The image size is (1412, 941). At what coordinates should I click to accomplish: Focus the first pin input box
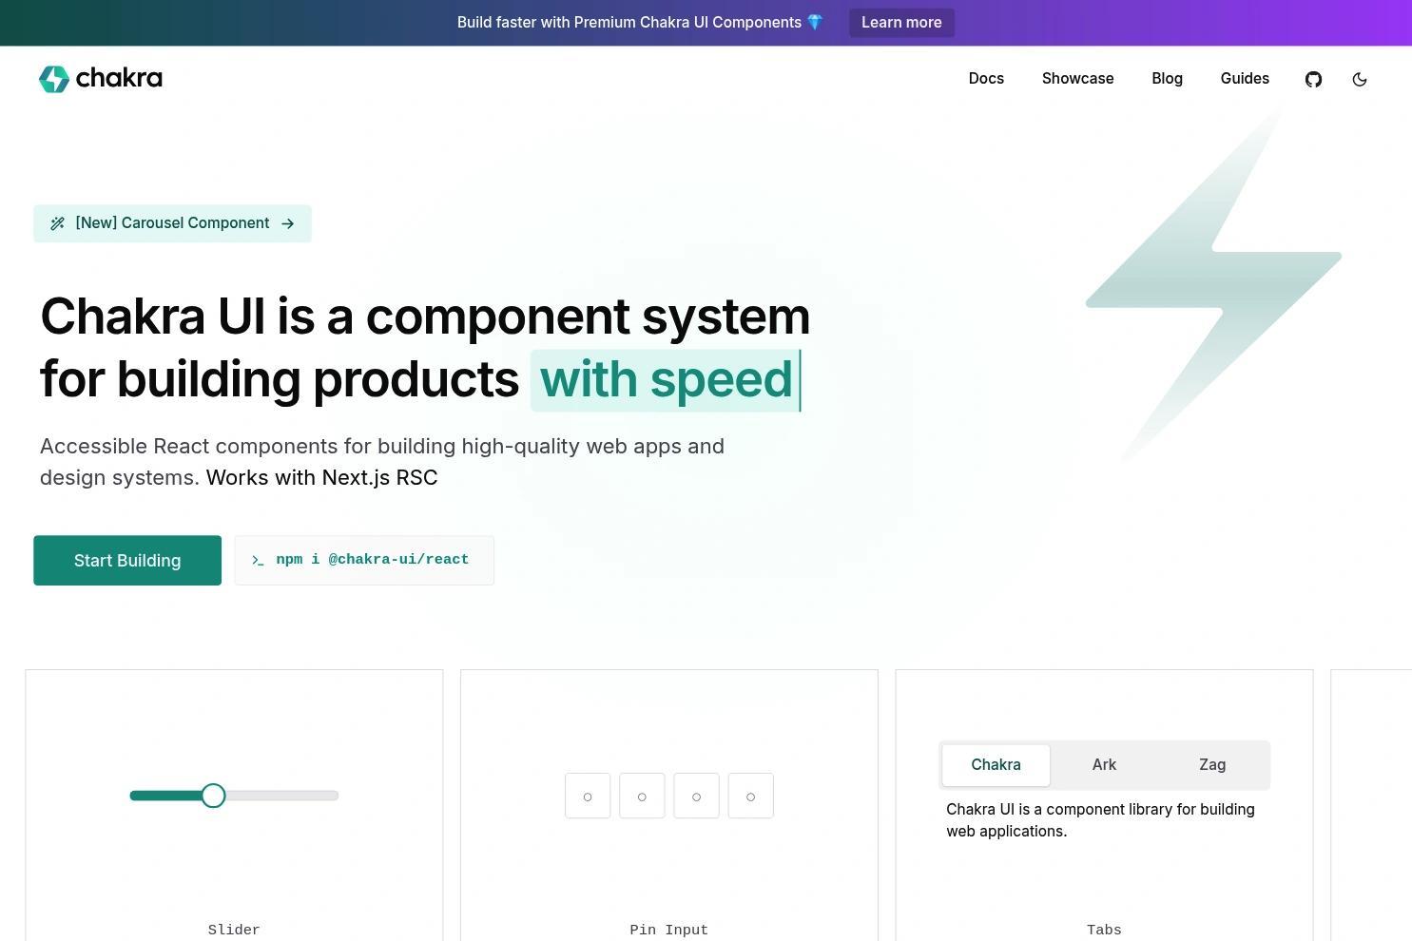pyautogui.click(x=588, y=796)
